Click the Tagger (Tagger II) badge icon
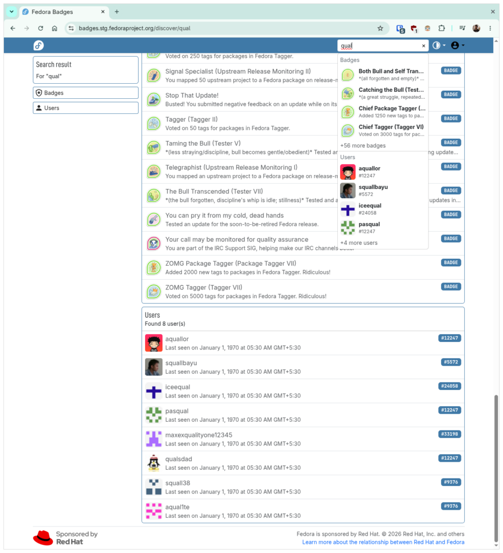 tap(154, 124)
